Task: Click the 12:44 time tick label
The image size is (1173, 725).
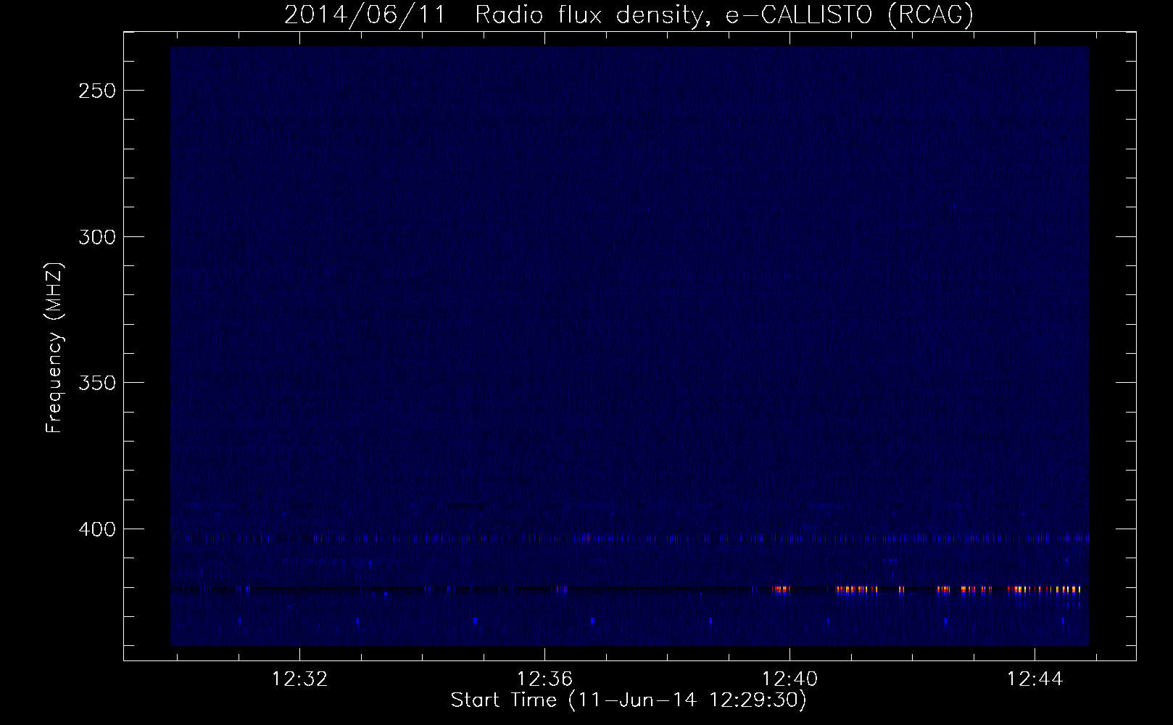Action: pos(1035,679)
